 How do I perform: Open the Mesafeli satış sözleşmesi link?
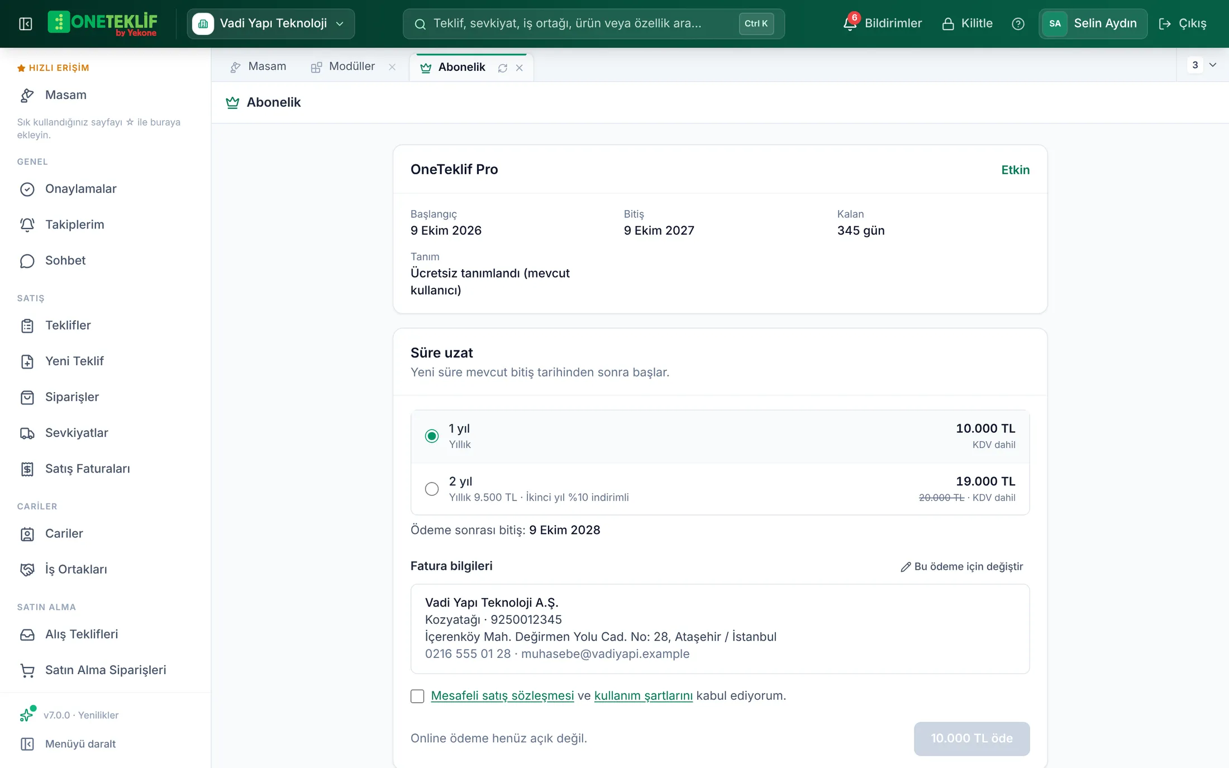502,696
